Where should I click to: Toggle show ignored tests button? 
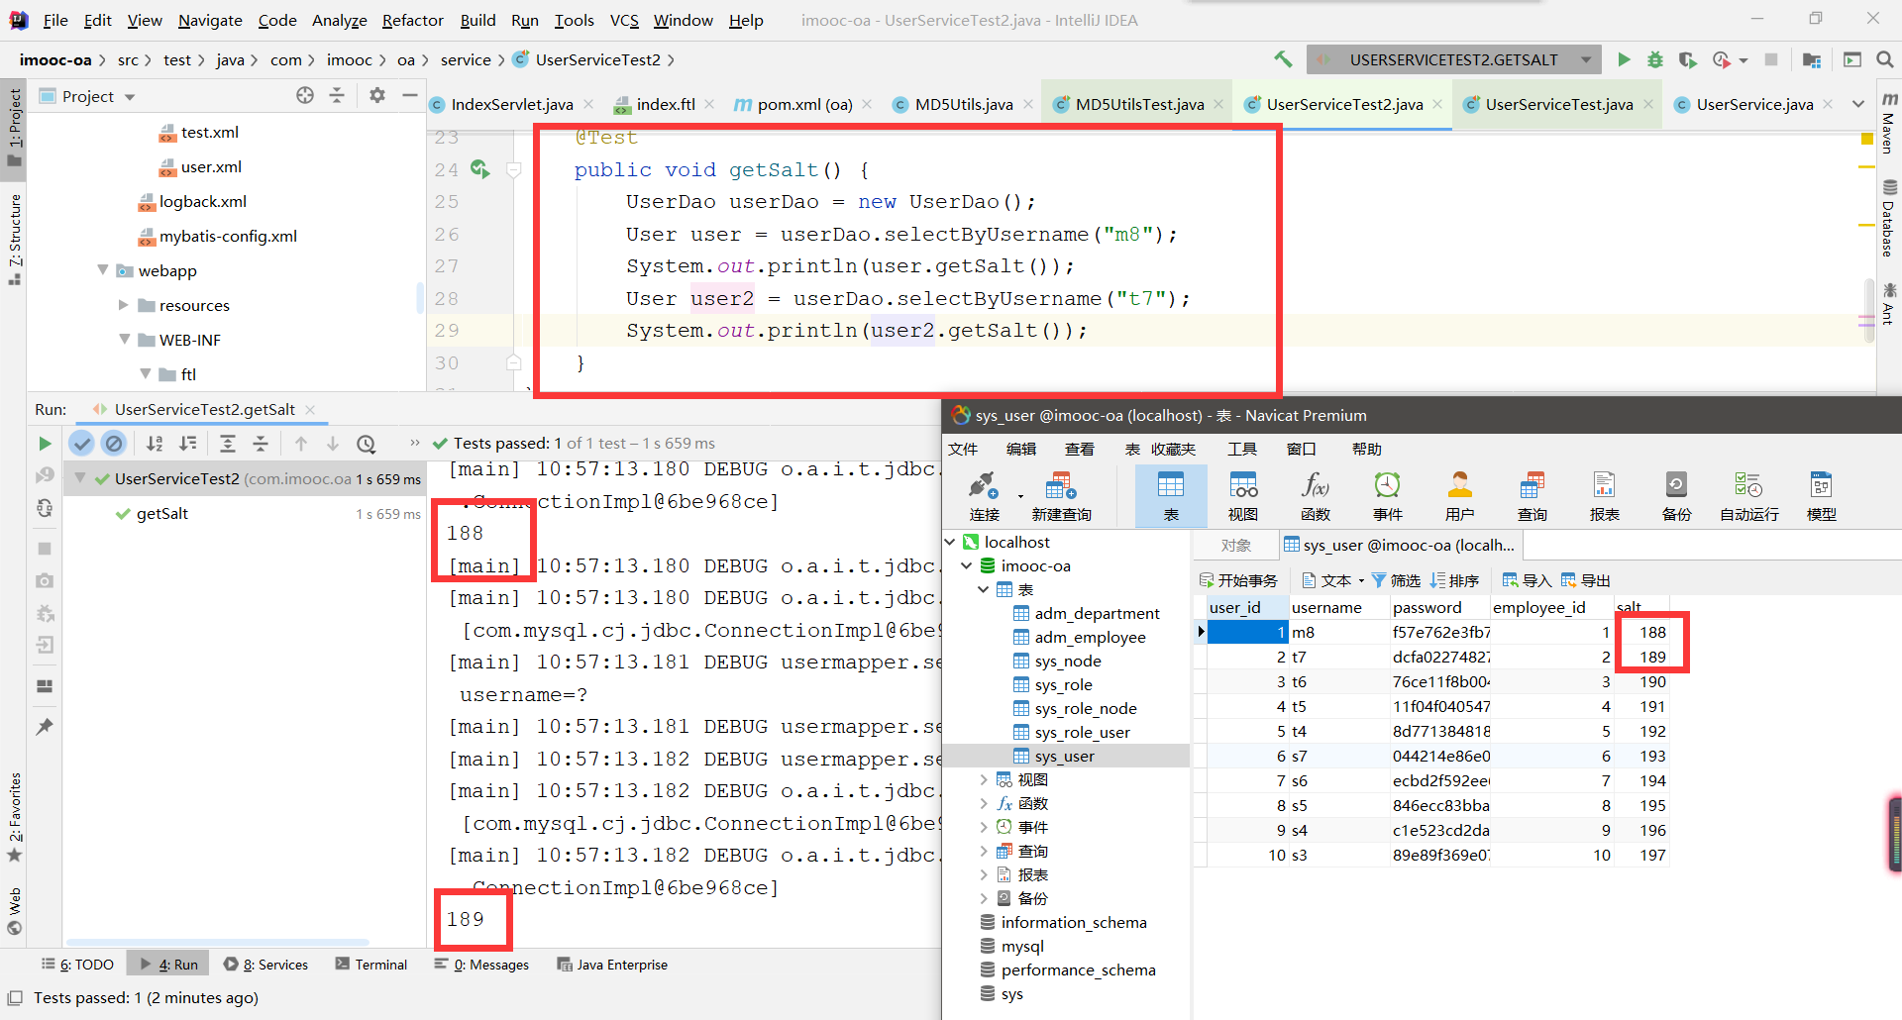click(114, 444)
